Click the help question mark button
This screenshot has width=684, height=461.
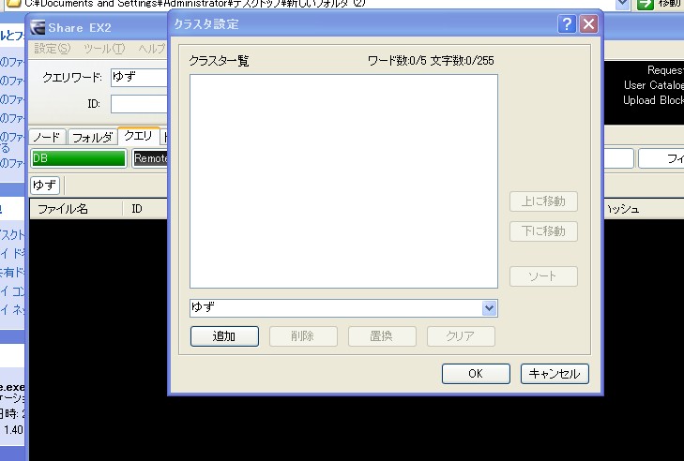point(567,24)
